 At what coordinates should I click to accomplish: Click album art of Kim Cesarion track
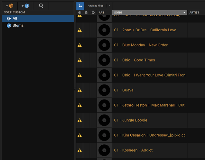tap(104, 135)
